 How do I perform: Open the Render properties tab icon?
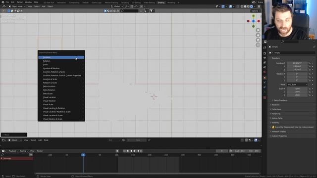tap(264, 53)
